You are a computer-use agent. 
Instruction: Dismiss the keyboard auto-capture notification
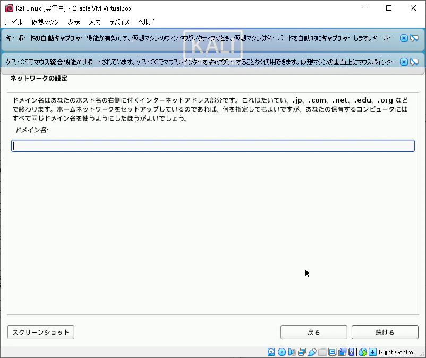[404, 38]
